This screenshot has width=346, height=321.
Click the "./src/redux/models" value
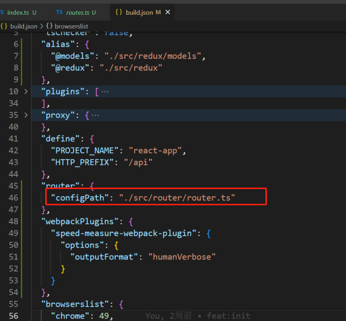pos(153,56)
